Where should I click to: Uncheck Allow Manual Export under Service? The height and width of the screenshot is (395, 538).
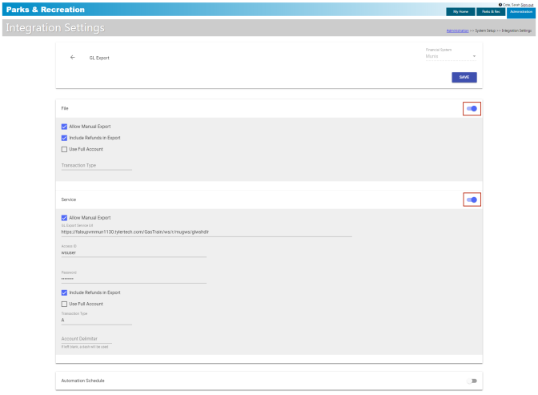coord(65,217)
